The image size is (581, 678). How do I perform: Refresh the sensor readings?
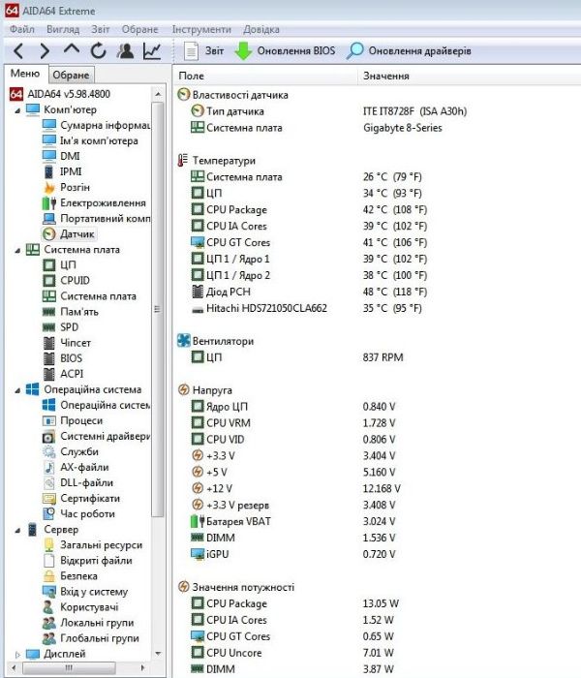click(98, 51)
